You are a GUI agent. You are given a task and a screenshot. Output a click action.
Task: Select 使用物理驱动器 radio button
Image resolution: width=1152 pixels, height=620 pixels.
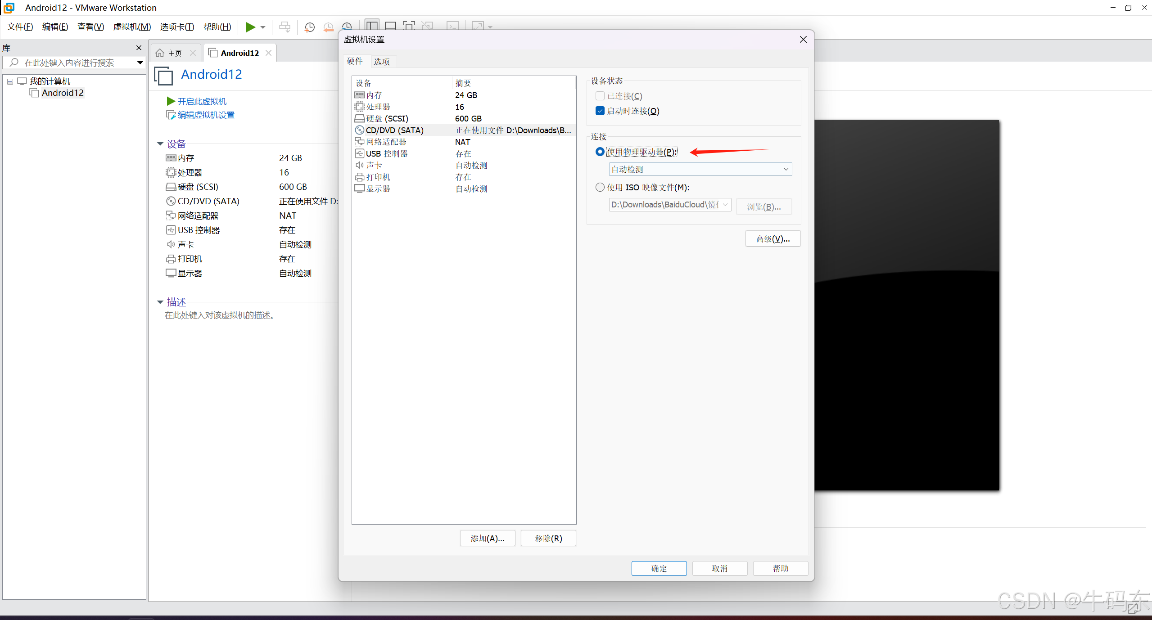click(x=600, y=152)
